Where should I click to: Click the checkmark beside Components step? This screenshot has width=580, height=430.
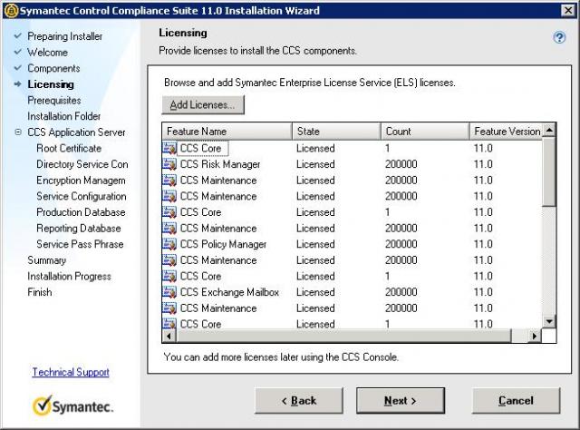pos(17,68)
